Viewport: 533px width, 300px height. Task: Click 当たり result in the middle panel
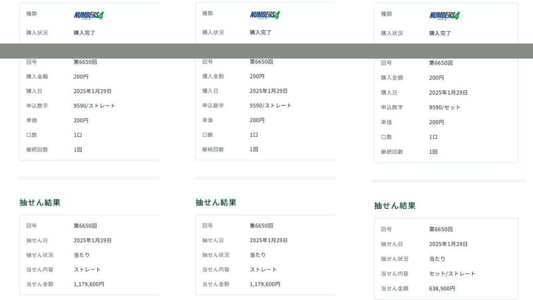tap(258, 255)
